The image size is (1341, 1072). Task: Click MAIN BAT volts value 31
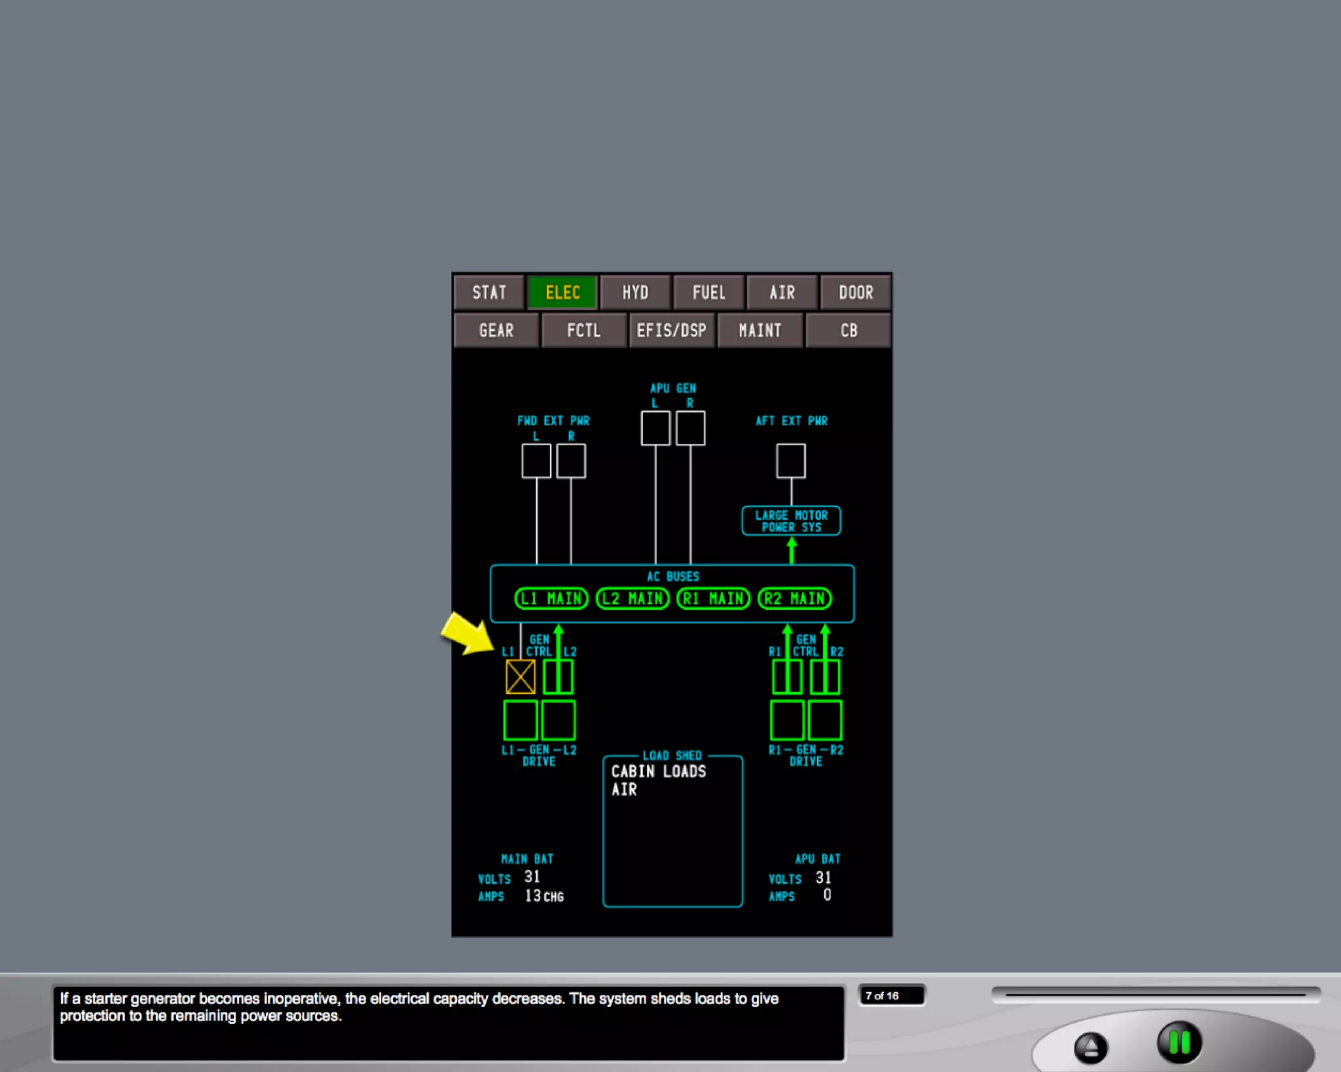[x=532, y=877]
